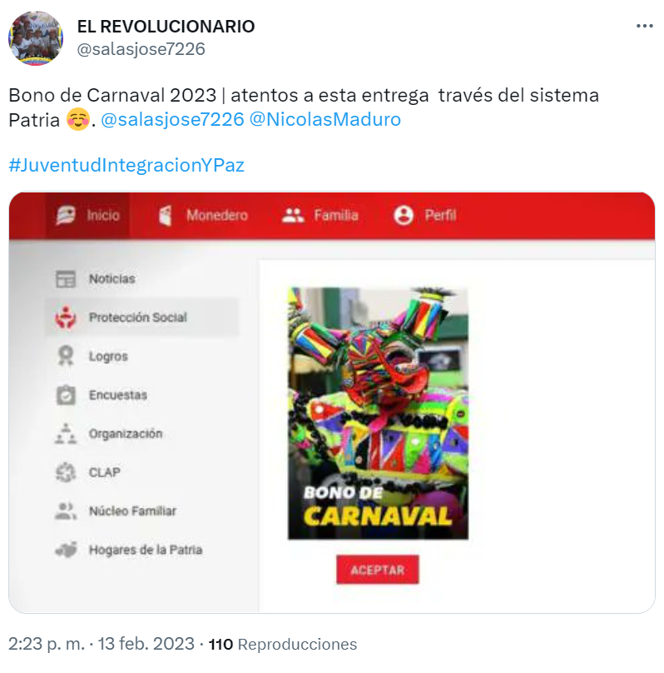
Task: Click the Organización hierarchy icon
Action: 66,433
